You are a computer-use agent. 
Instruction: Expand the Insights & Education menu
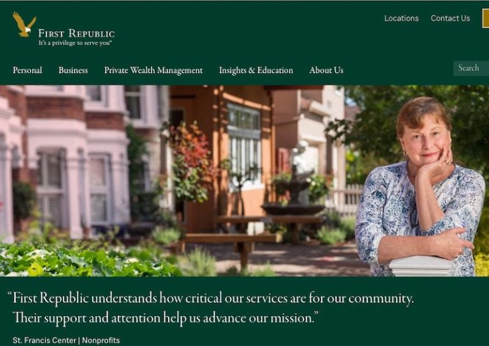point(256,71)
